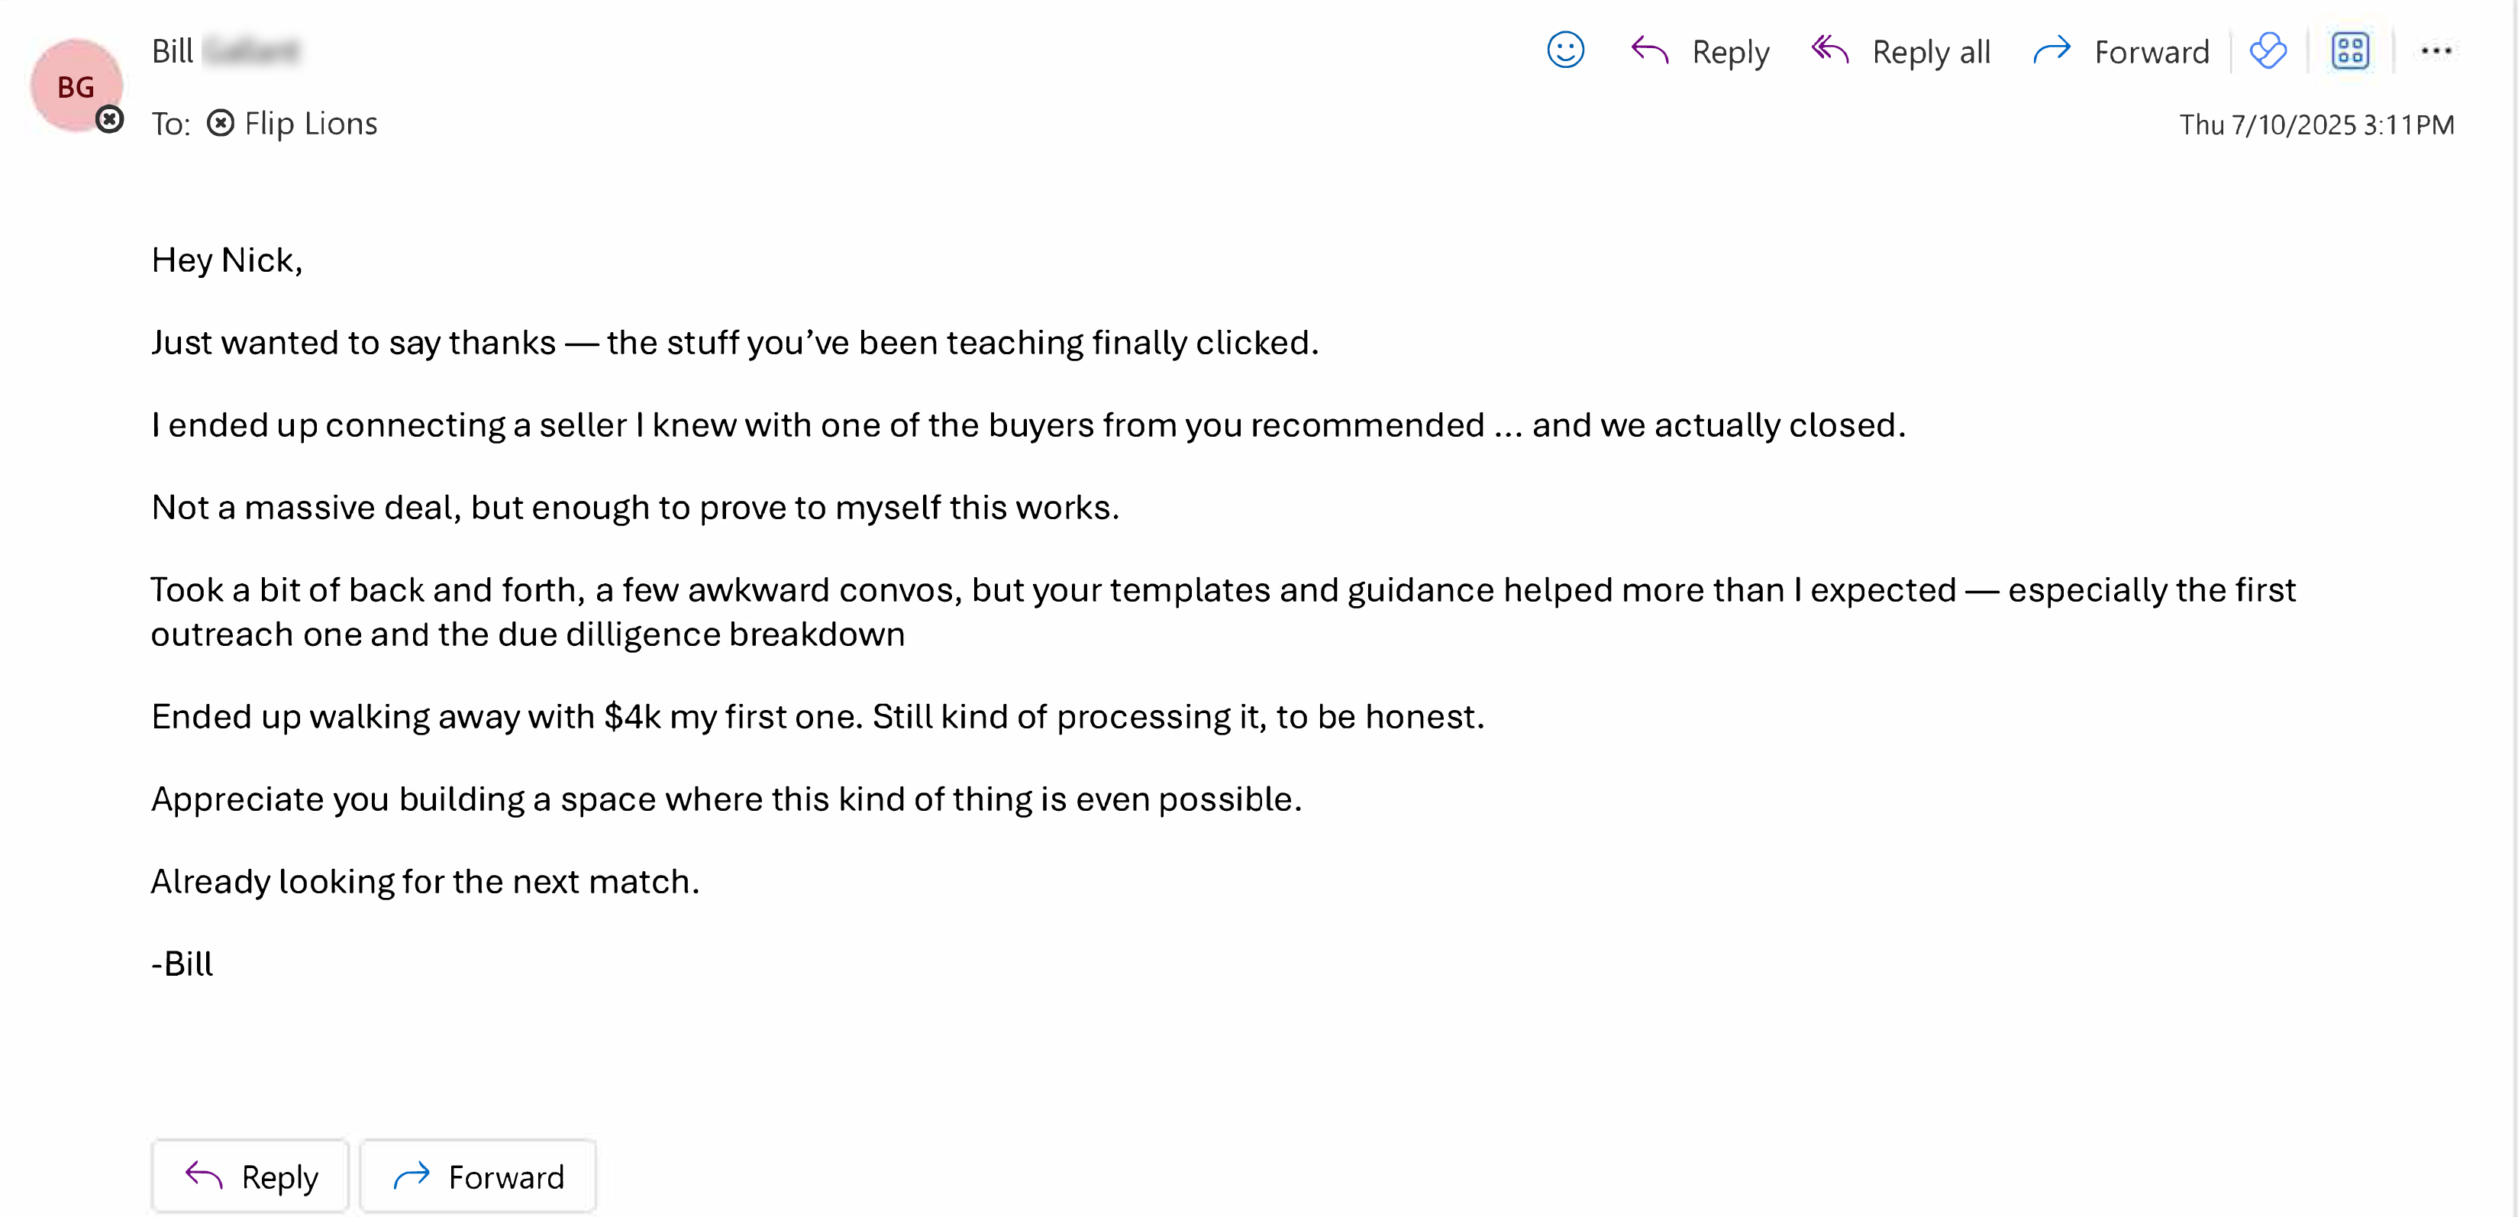Open the Apps grid icon
The height and width of the screenshot is (1217, 2518).
2350,51
